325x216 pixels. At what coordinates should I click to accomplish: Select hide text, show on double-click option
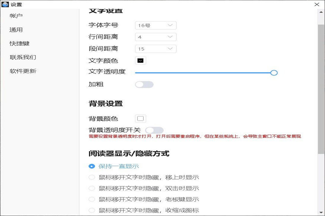[x=92, y=188]
